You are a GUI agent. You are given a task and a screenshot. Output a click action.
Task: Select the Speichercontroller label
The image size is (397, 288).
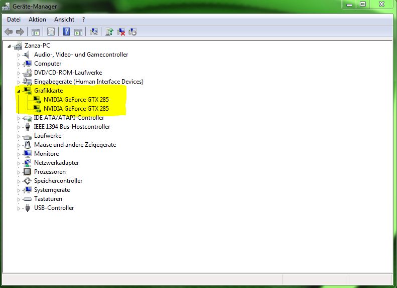[x=58, y=181]
